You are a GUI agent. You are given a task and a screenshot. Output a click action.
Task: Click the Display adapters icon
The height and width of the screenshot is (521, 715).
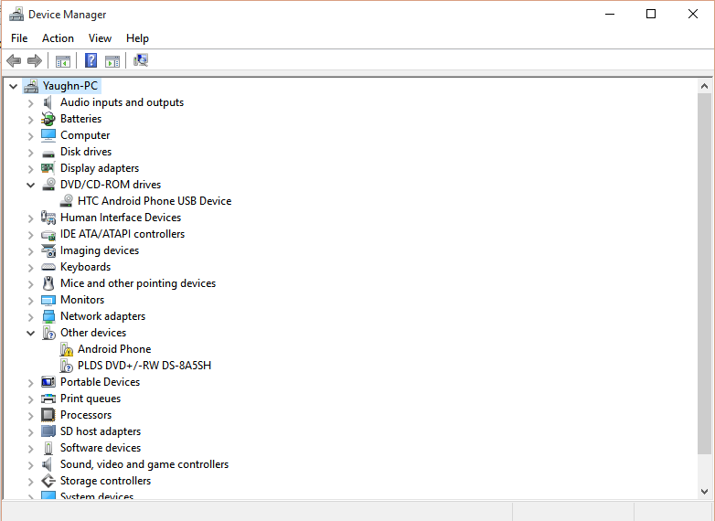click(x=48, y=168)
